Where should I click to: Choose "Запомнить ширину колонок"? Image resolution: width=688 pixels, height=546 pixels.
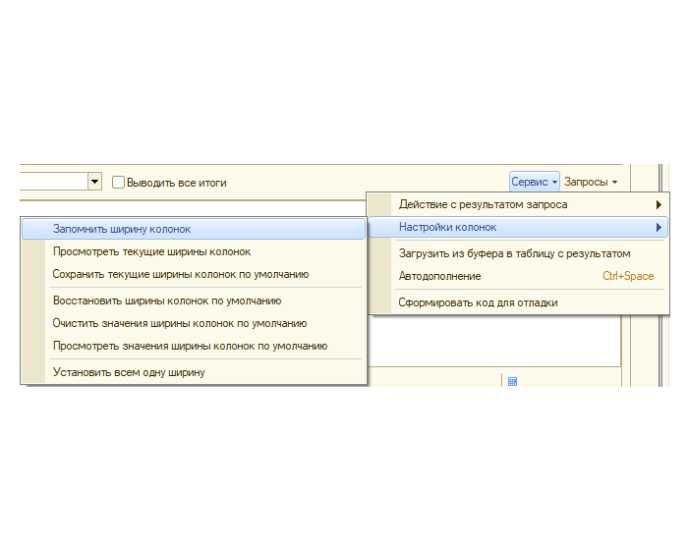(122, 229)
